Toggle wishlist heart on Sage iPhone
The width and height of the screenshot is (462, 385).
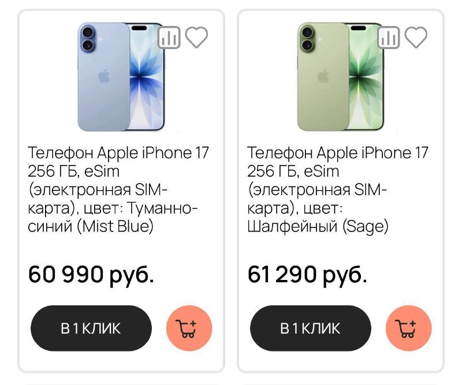(x=415, y=38)
